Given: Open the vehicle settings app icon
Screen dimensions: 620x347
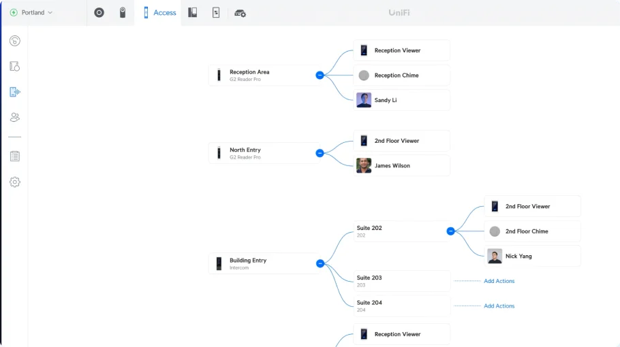Looking at the screenshot, I should (x=240, y=13).
